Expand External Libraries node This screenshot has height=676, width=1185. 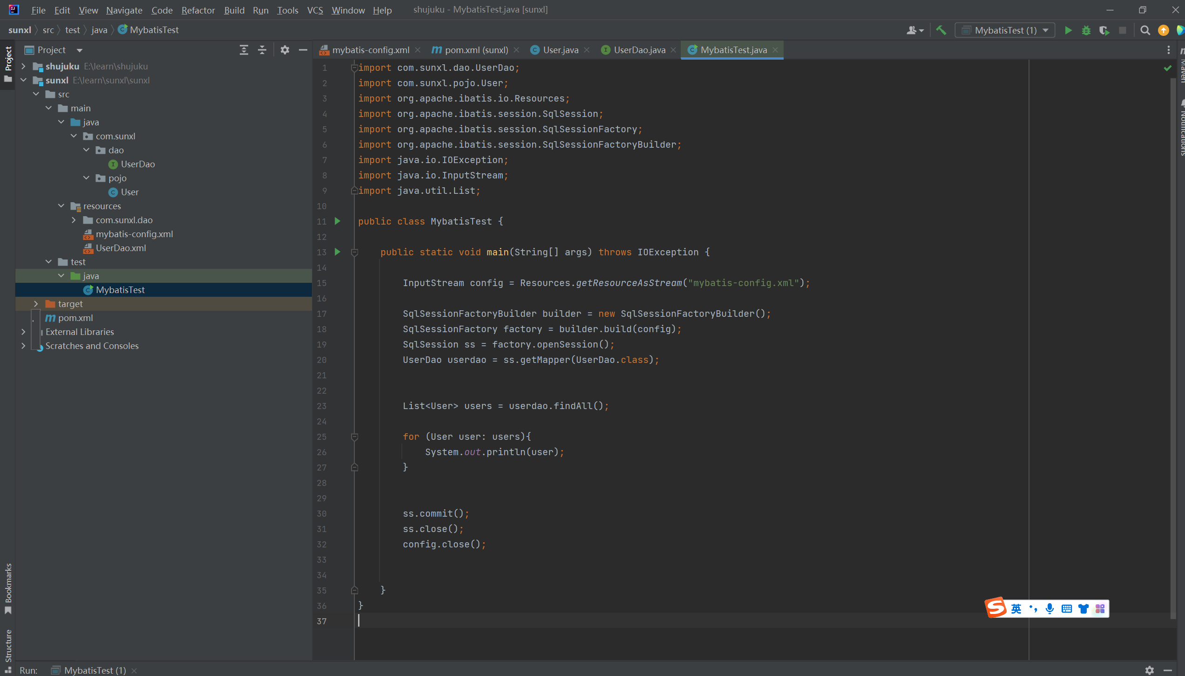(23, 332)
